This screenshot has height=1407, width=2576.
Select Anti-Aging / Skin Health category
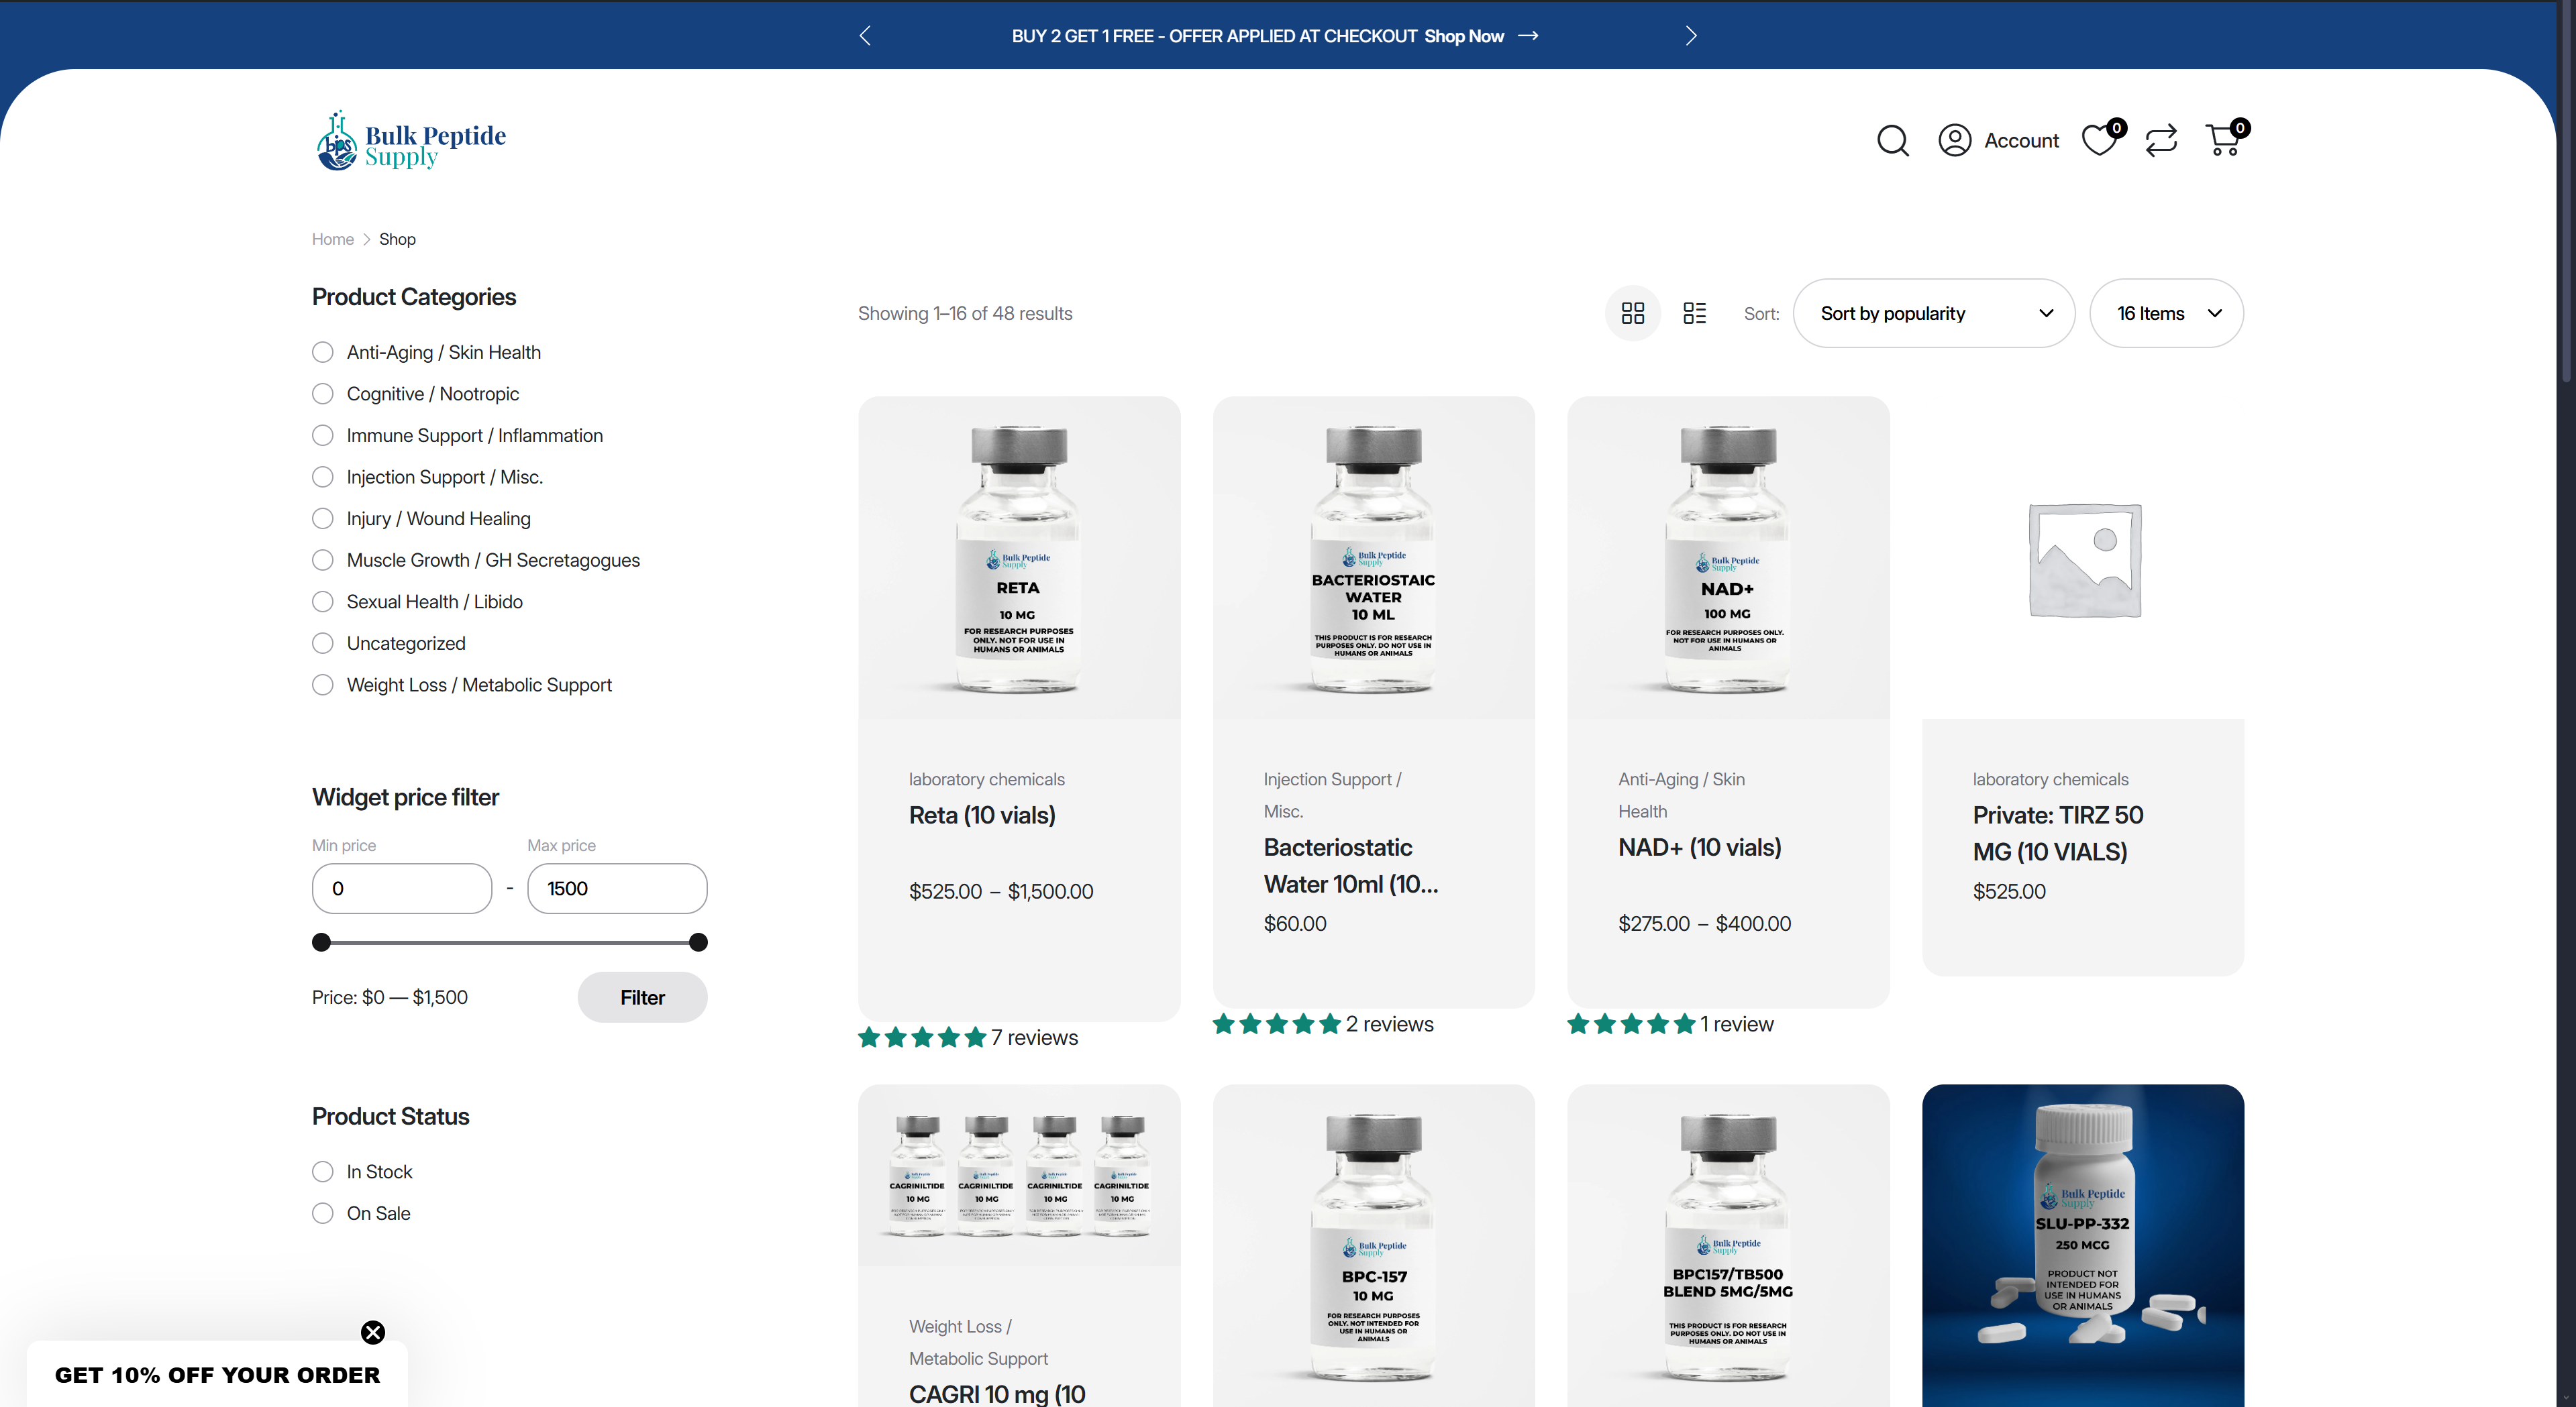(323, 353)
